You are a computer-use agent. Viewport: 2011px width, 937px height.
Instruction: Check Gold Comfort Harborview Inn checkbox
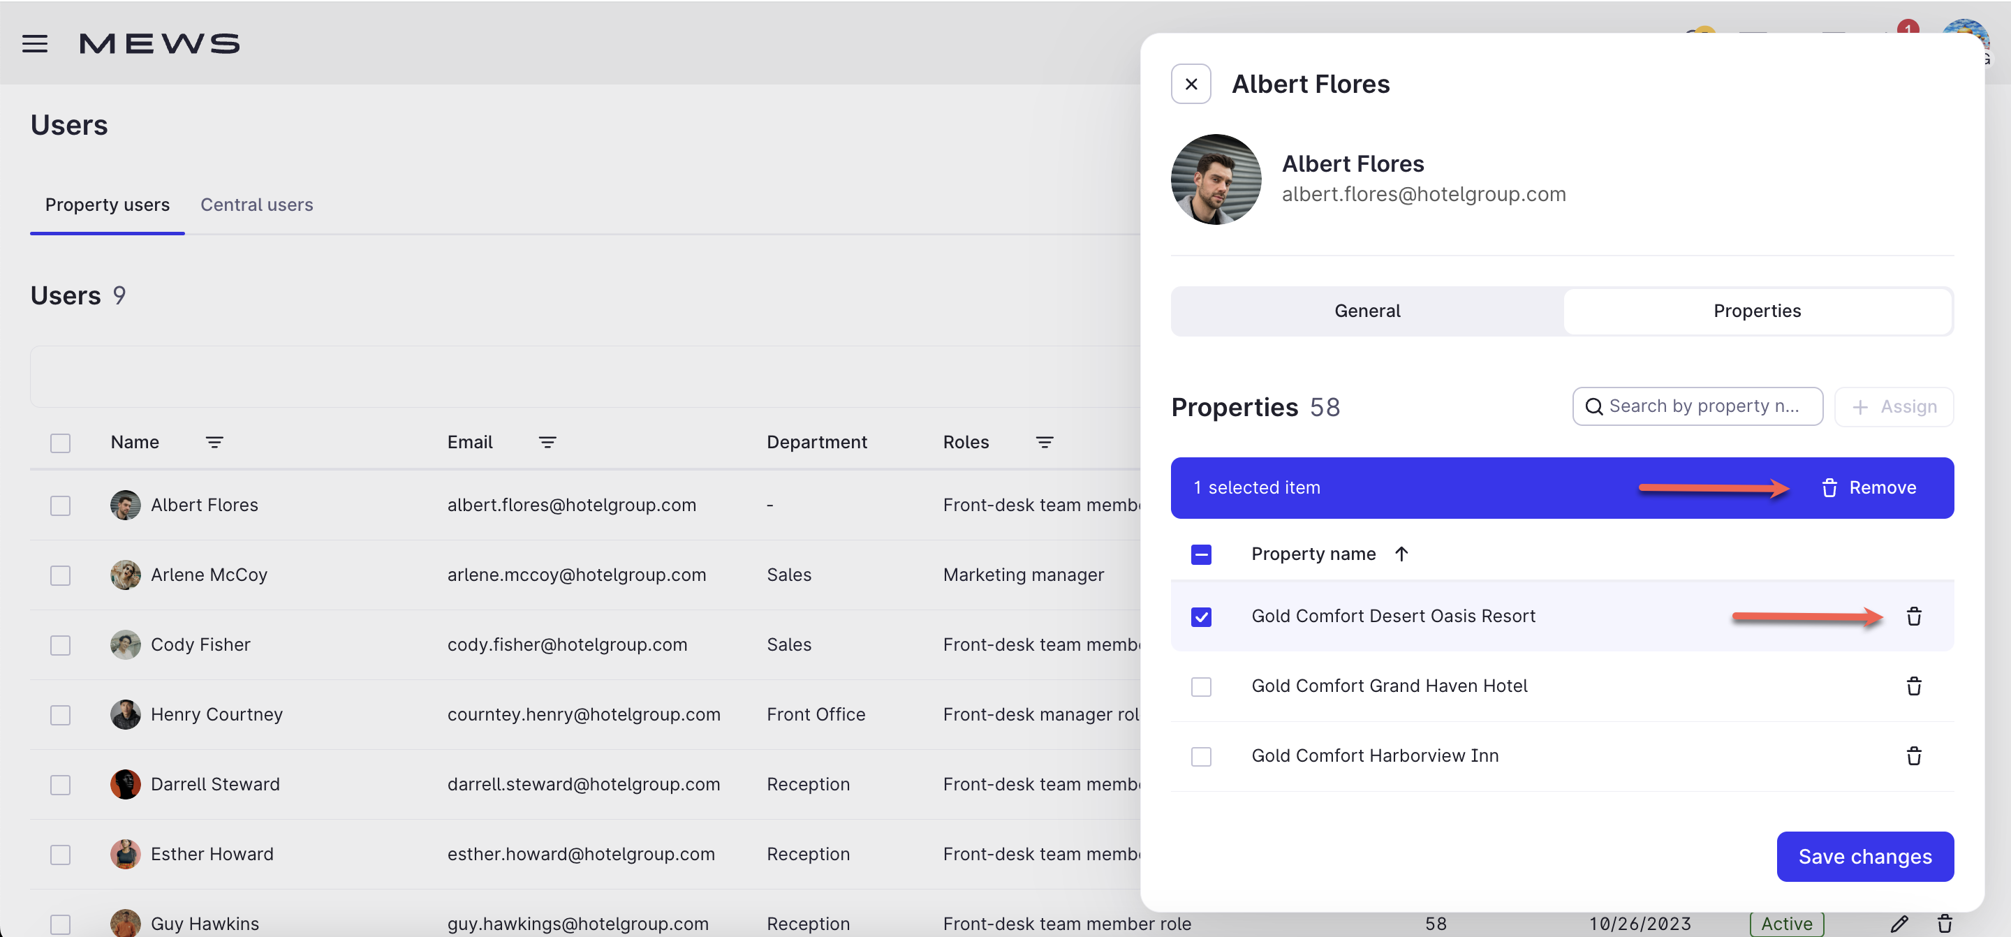pyautogui.click(x=1201, y=756)
